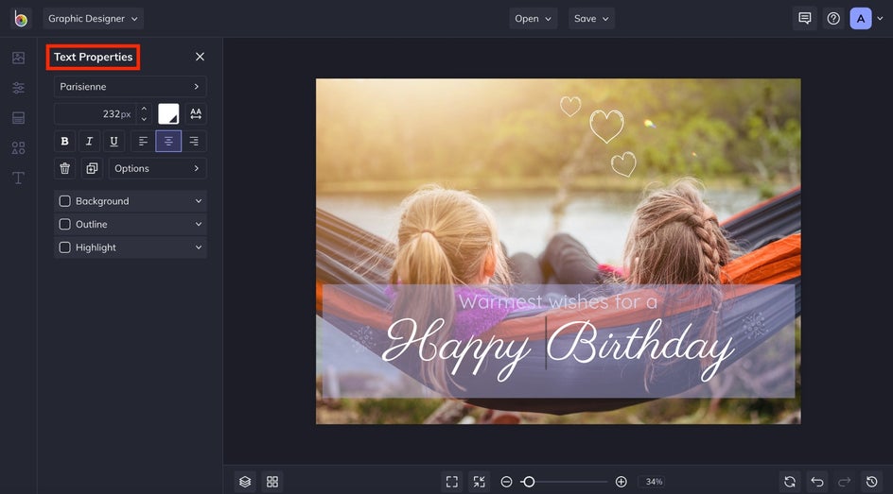Align text left
Viewport: 893px width, 494px height.
tap(143, 141)
